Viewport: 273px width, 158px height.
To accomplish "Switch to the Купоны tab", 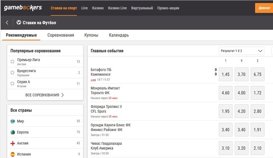I will (x=91, y=35).
